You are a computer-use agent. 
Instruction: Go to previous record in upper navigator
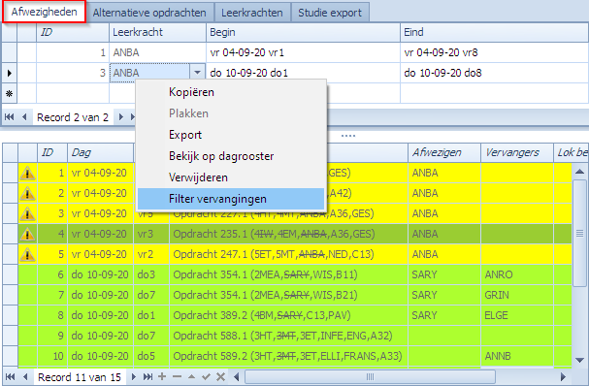[x=24, y=117]
